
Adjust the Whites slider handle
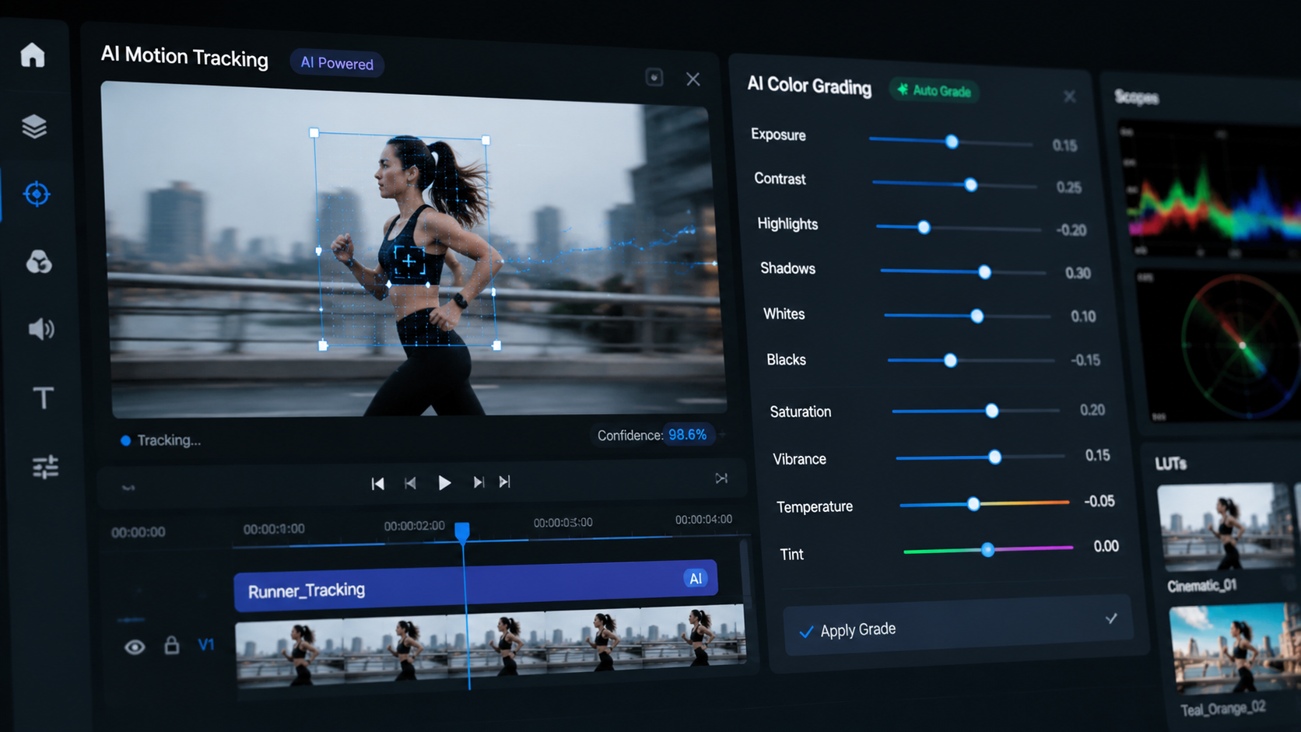[x=977, y=316]
